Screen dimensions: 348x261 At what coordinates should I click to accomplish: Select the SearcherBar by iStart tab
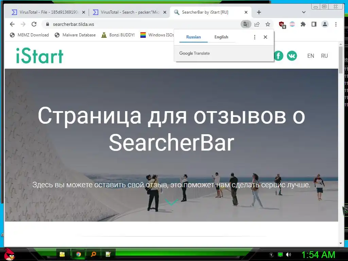tap(211, 12)
